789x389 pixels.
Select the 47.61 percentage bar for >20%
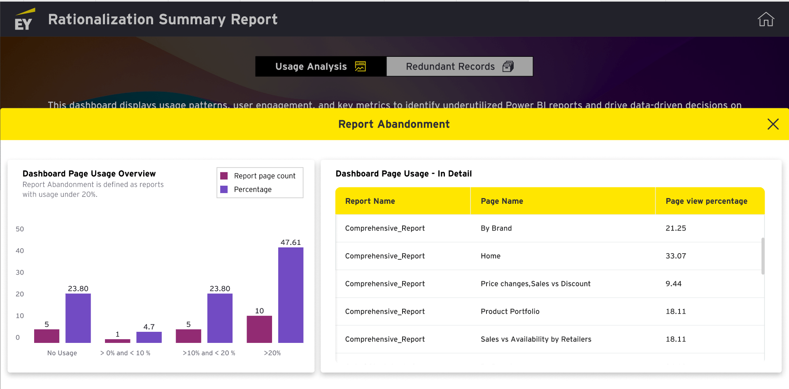(x=291, y=295)
